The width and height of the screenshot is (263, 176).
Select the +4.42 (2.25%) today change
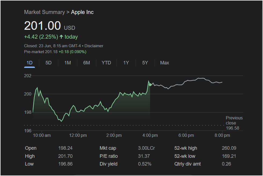(x=51, y=37)
